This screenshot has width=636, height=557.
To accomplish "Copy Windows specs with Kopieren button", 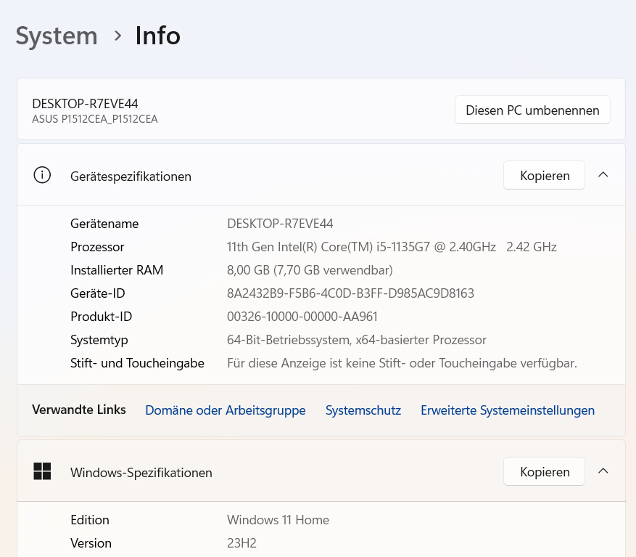I will point(545,471).
